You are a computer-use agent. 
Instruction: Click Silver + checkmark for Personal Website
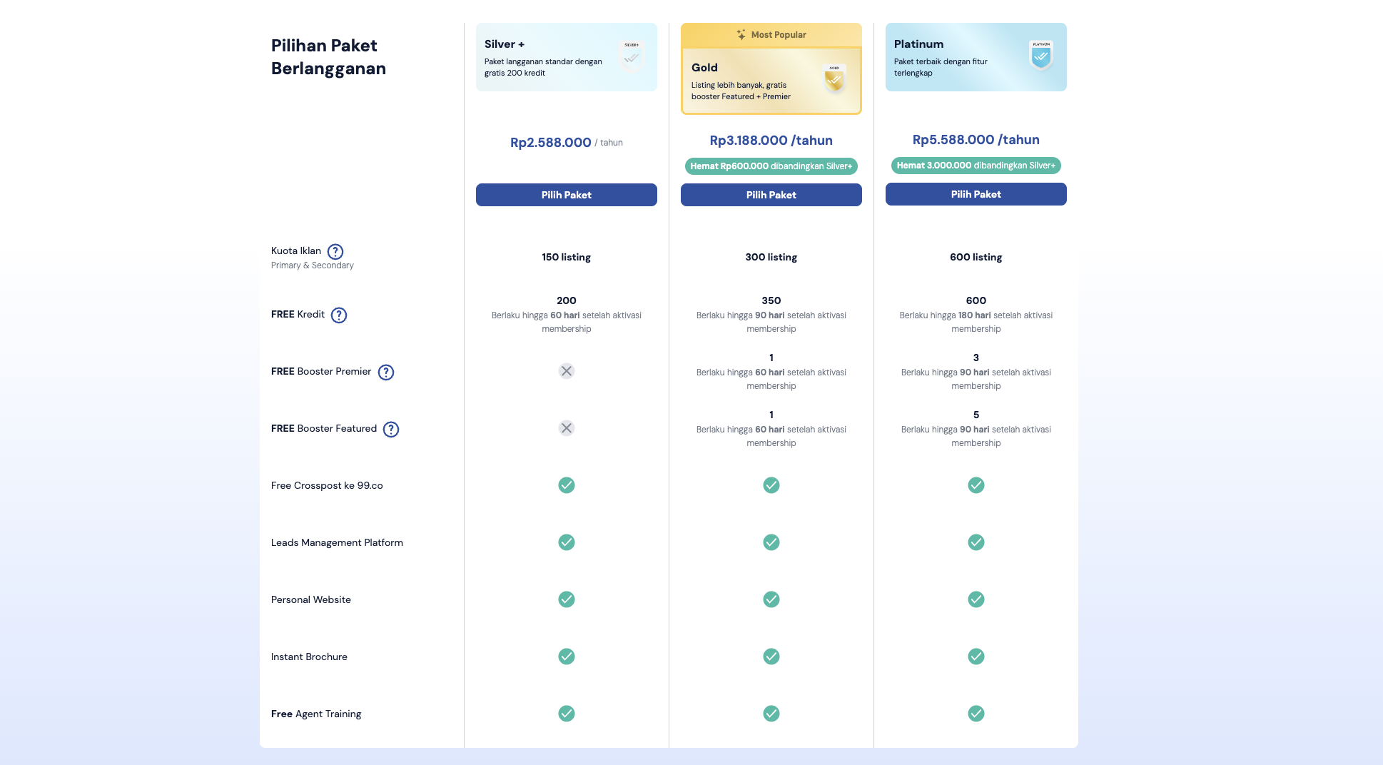coord(567,599)
